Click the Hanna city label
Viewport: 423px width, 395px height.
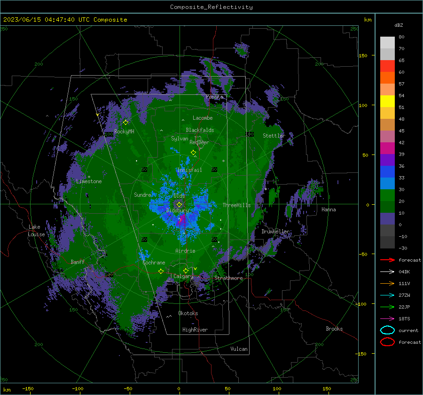click(329, 209)
